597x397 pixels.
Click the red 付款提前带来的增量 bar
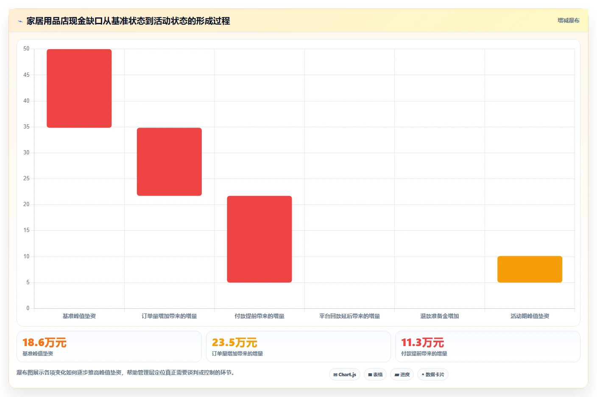click(x=259, y=239)
